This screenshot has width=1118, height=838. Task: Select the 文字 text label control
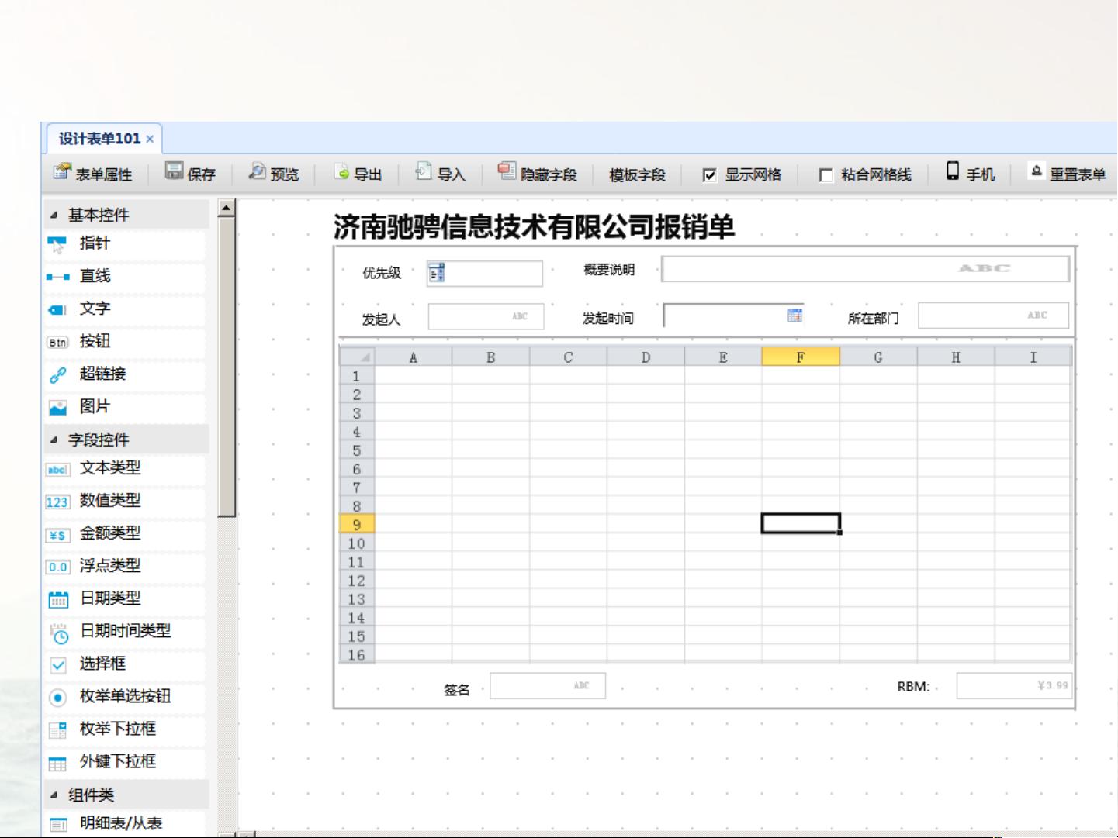pos(126,309)
